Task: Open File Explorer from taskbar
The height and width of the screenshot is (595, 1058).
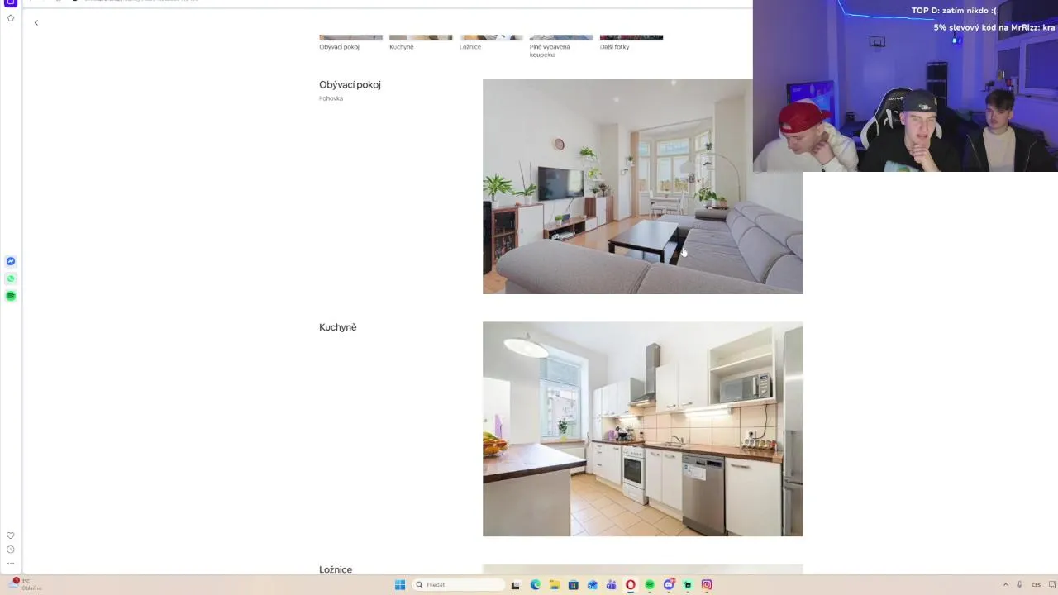Action: [555, 585]
